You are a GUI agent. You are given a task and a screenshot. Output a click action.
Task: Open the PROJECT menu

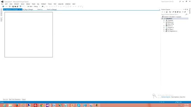(x=17, y=4)
